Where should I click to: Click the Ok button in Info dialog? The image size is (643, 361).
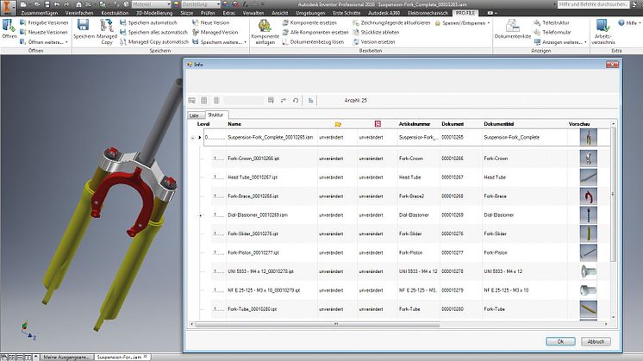[560, 341]
